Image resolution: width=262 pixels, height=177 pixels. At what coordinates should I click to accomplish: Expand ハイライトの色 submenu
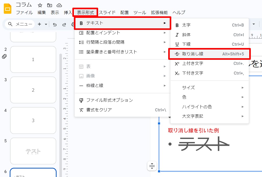click(209, 107)
